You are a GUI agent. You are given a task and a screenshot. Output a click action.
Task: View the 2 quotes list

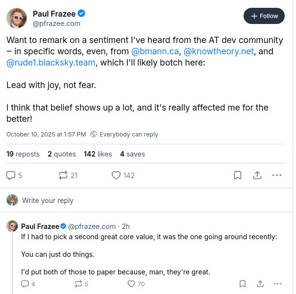62,154
